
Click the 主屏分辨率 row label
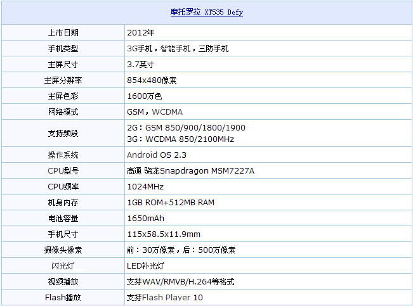click(x=63, y=80)
